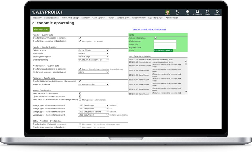Image resolution: width=252 pixels, height=152 pixels.
Task: Expand the Momskode dropdown
Action: (93, 53)
